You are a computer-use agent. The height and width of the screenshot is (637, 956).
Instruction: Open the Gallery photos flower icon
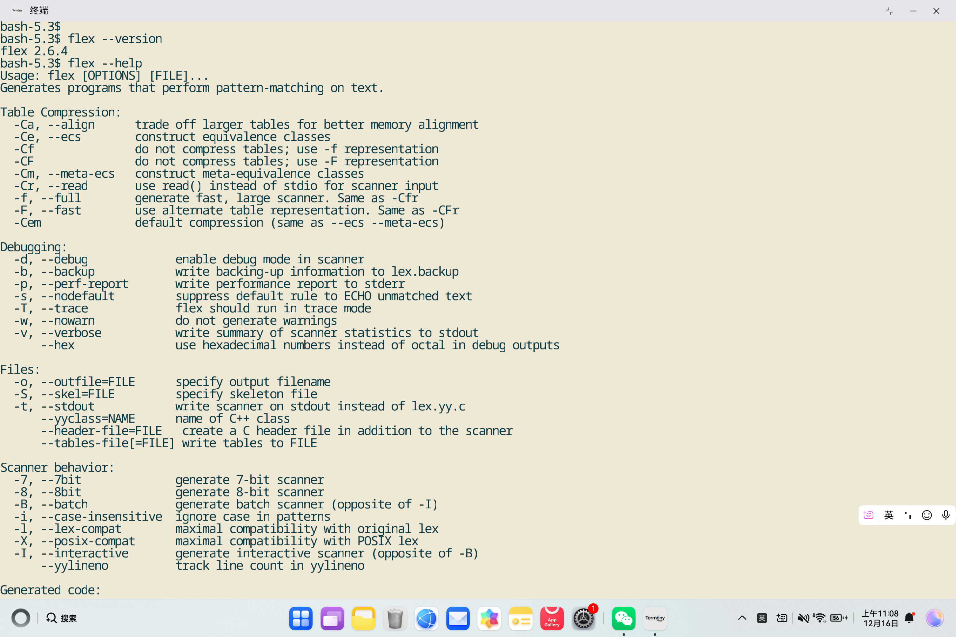[x=489, y=618]
